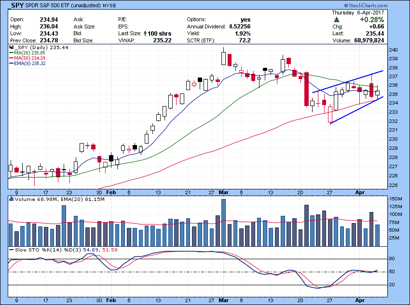Click the 25M volume axis label

pos(394,238)
